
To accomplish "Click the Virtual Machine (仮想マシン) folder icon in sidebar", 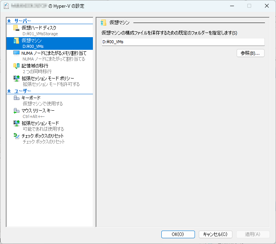I will click(x=16, y=41).
